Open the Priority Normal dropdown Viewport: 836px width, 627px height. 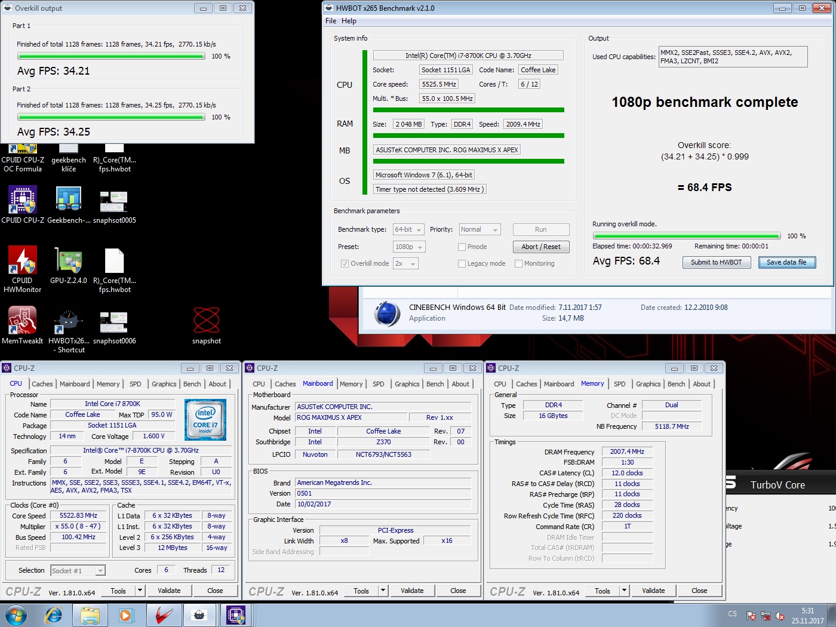click(480, 229)
